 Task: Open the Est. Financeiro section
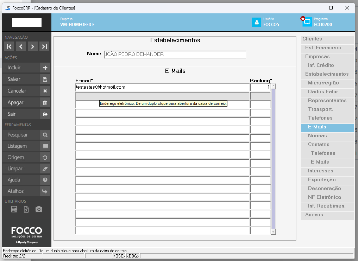point(323,48)
